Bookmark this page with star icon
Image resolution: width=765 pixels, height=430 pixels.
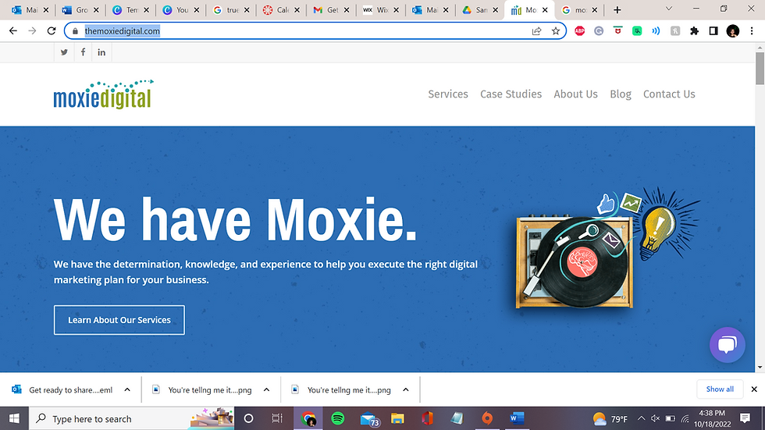[556, 30]
